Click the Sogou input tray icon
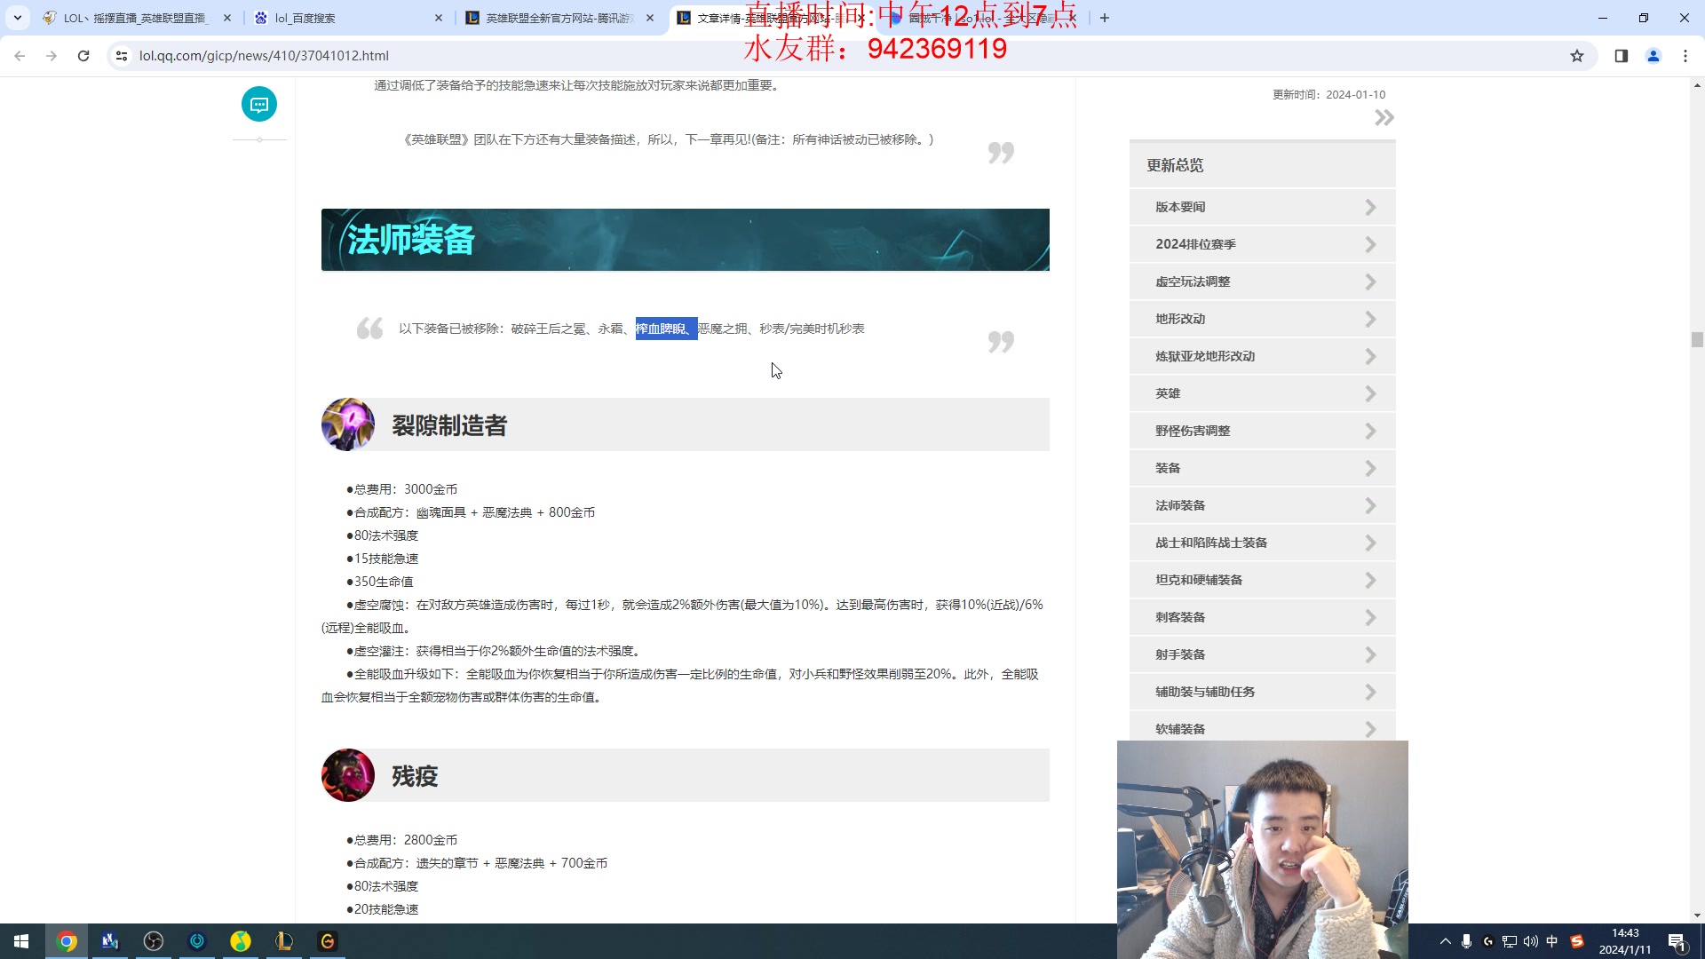1705x959 pixels. 1577,941
